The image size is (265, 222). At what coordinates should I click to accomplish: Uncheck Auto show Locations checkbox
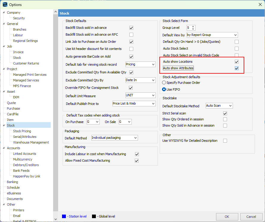pos(237,62)
